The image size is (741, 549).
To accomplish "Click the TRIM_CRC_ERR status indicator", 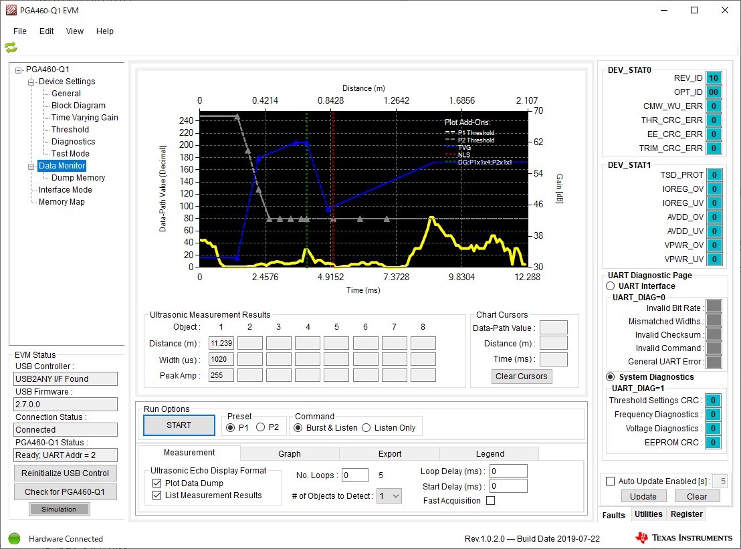I will (x=714, y=148).
